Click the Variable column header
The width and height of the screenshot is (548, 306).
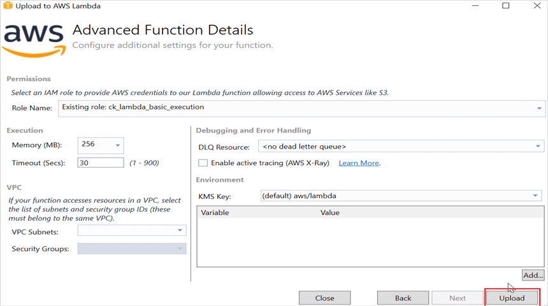215,212
